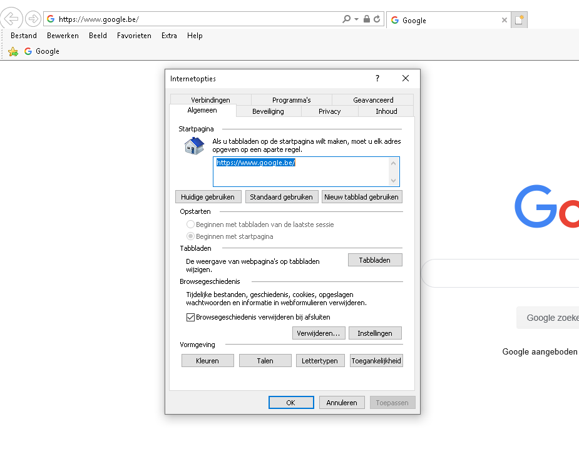
Task: Click the padlock security icon in address bar
Action: 367,19
